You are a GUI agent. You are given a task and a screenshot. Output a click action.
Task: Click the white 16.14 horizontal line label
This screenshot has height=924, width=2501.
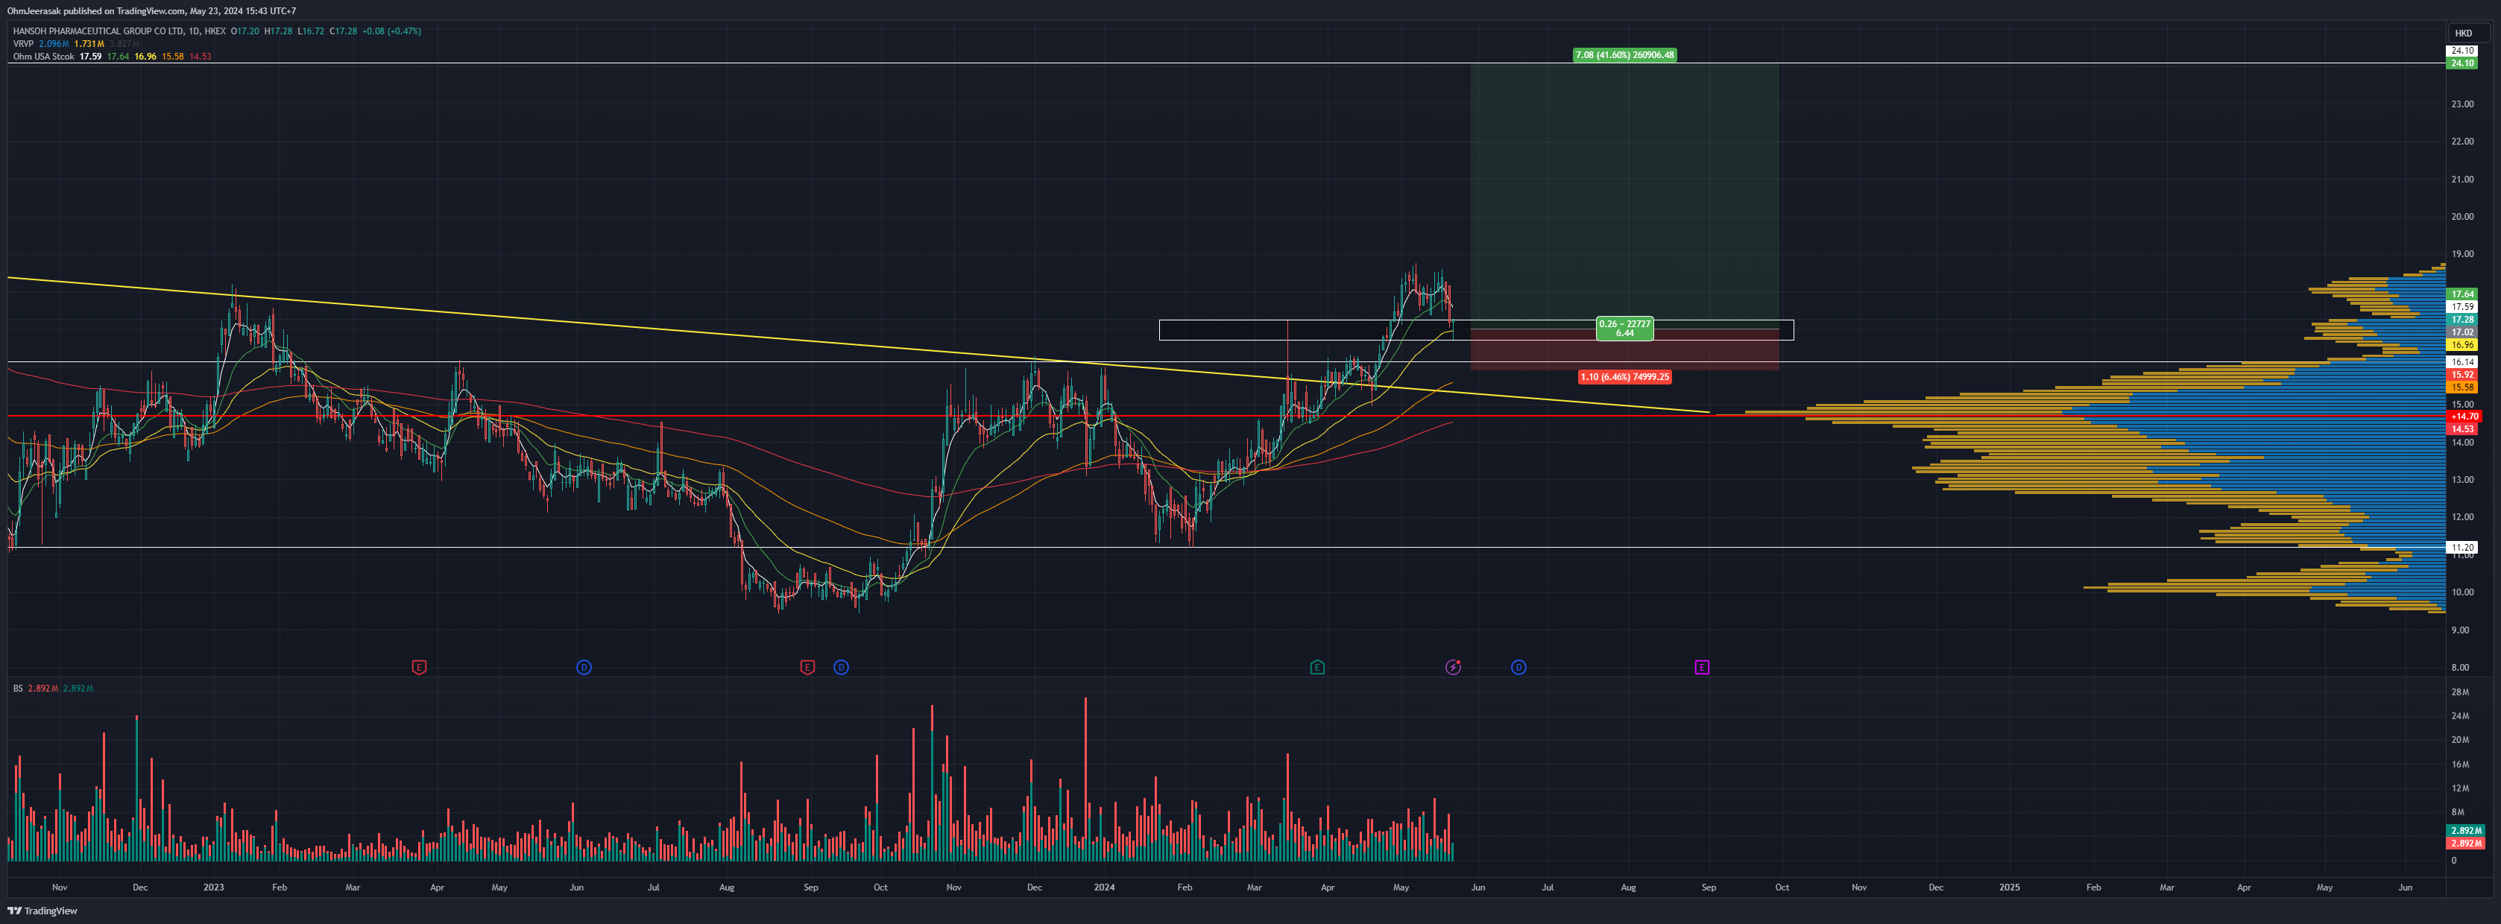point(2462,362)
